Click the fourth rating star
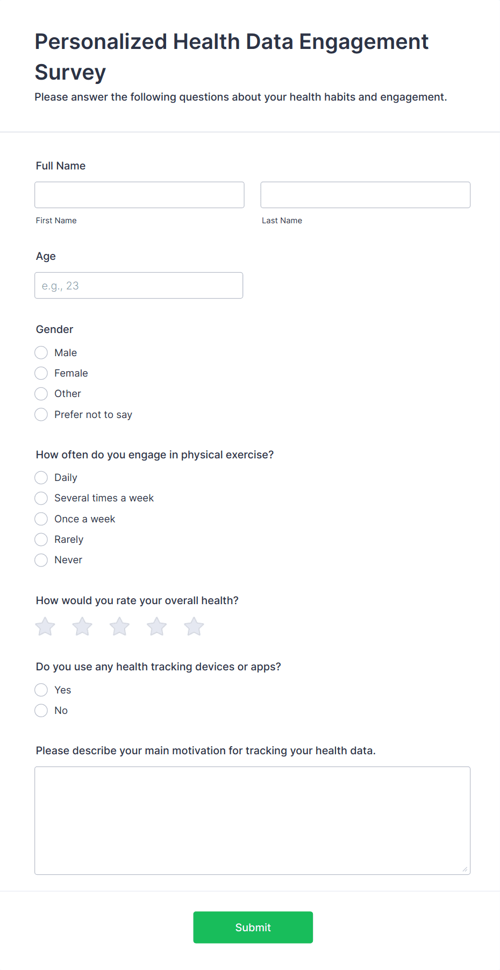Viewport: 500px width, 970px height. click(x=157, y=626)
